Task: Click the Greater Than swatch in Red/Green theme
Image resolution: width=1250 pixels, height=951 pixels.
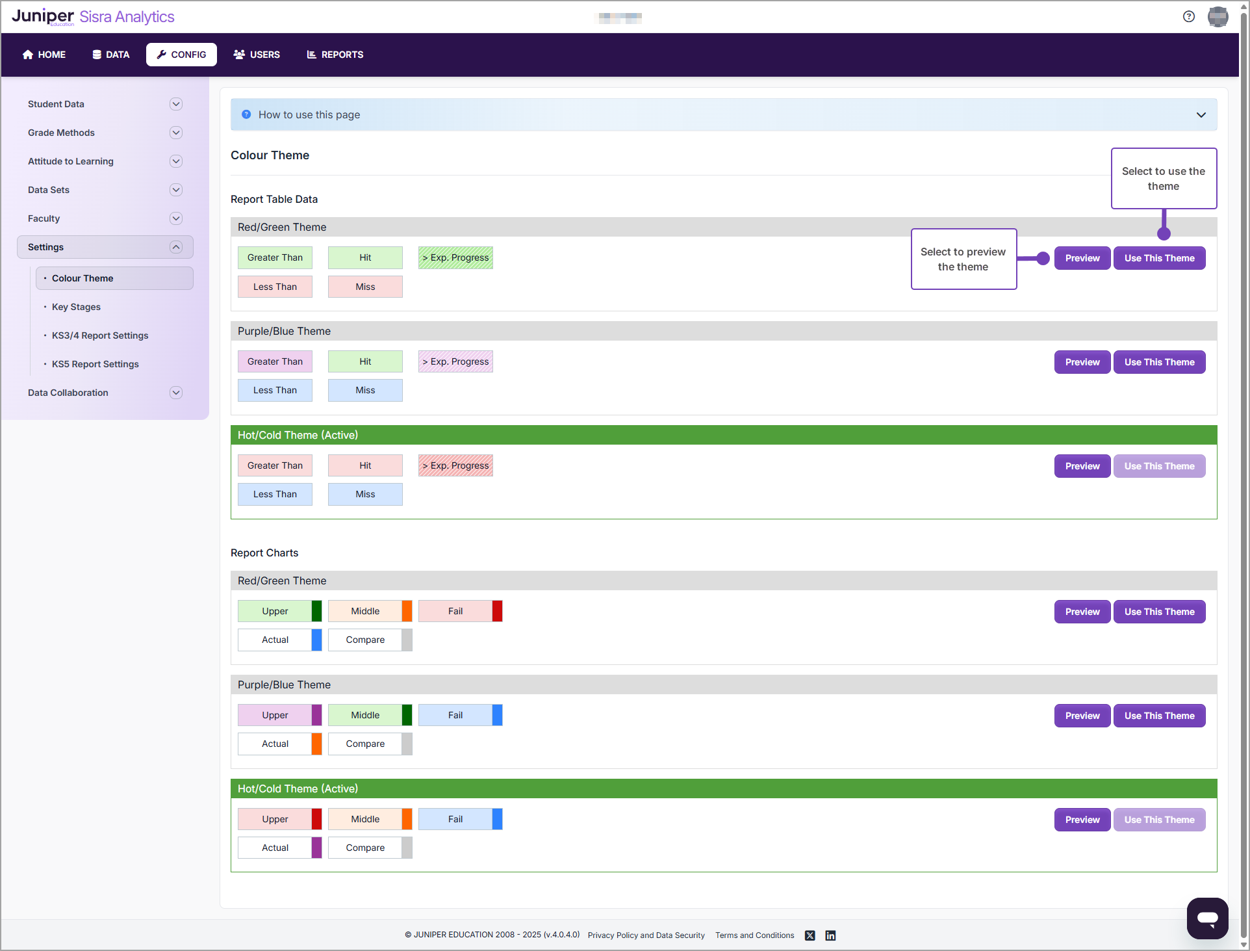Action: (275, 257)
